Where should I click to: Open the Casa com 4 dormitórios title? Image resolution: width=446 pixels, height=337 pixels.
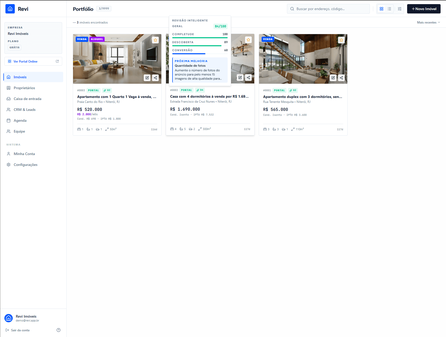[x=209, y=96]
